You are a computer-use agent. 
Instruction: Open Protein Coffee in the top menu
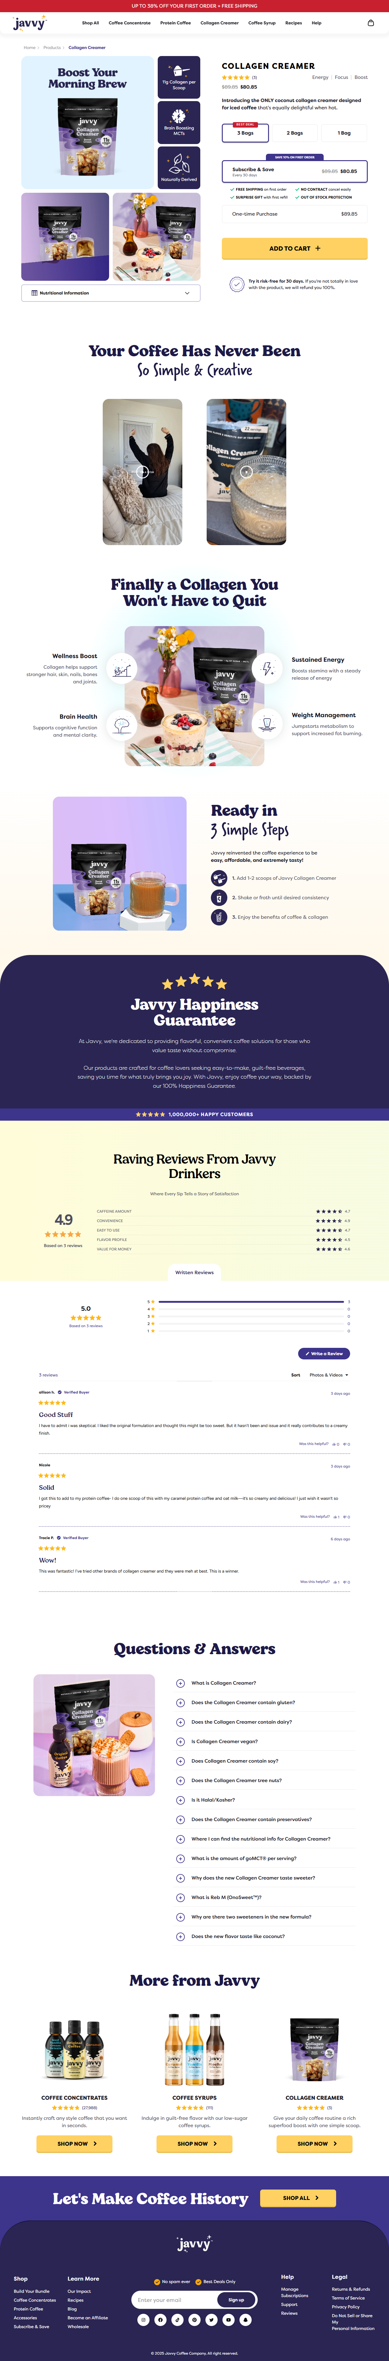click(176, 23)
